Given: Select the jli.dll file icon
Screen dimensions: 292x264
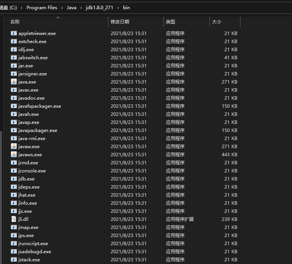Looking at the screenshot, I should pyautogui.click(x=14, y=219).
